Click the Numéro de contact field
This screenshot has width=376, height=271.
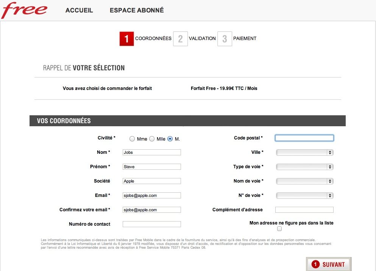click(x=151, y=224)
